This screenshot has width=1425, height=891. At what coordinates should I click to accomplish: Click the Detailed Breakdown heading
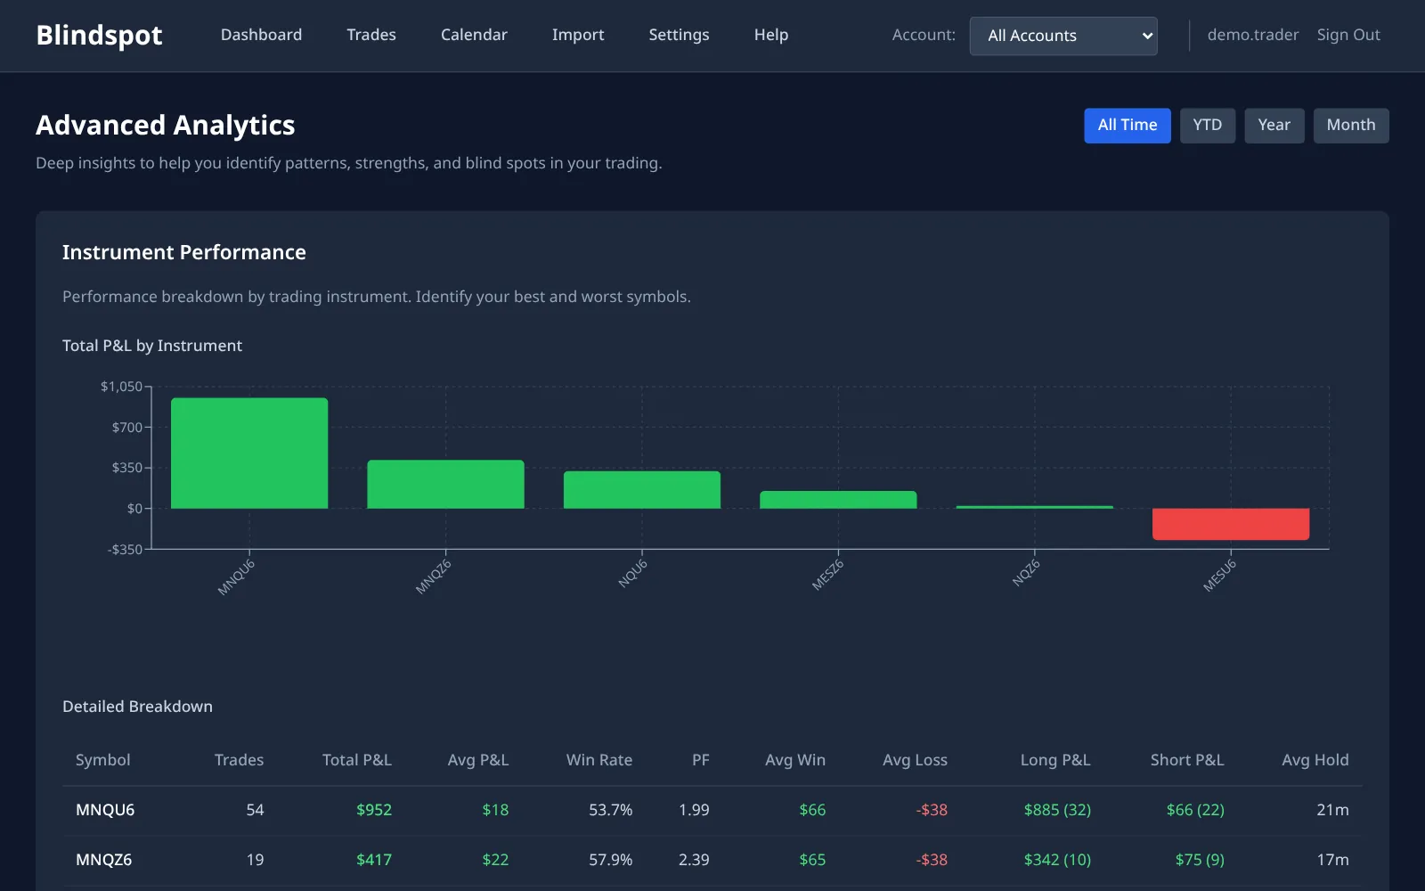click(x=137, y=707)
